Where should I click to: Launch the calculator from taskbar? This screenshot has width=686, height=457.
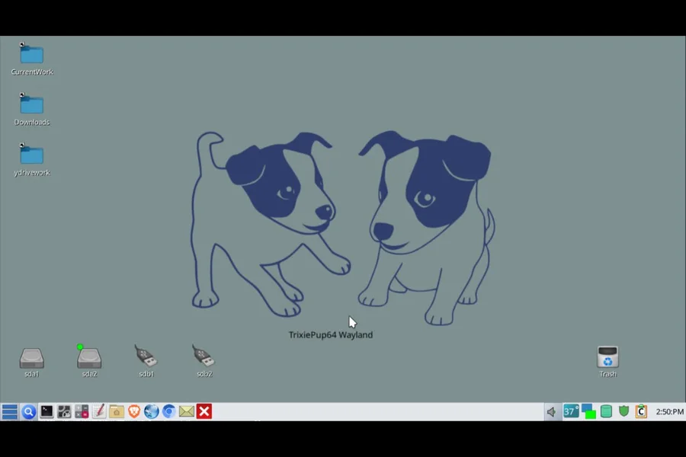point(82,411)
